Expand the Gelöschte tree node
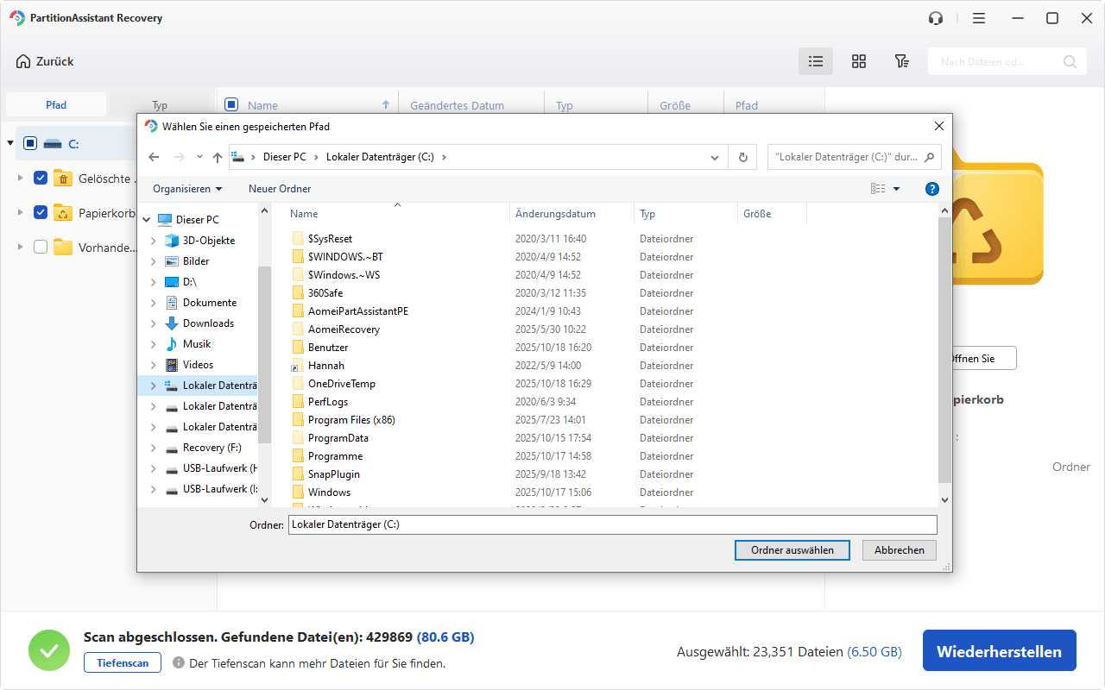The image size is (1105, 690). tap(20, 178)
